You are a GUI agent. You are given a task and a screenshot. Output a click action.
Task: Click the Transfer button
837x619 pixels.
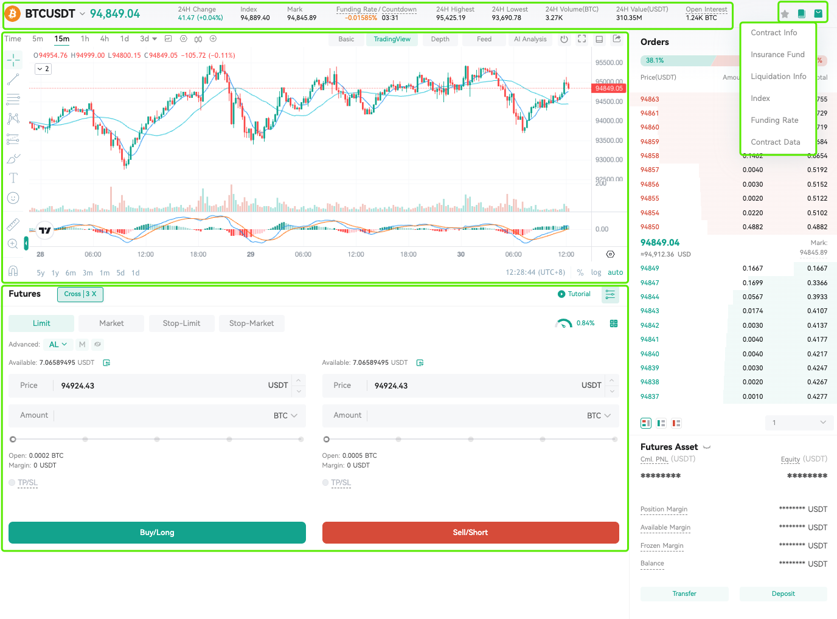[684, 594]
